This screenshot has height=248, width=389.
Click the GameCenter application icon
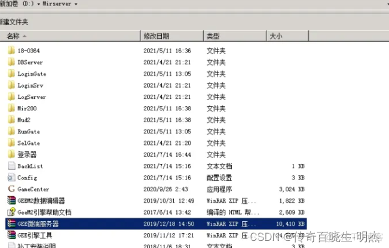point(11,189)
